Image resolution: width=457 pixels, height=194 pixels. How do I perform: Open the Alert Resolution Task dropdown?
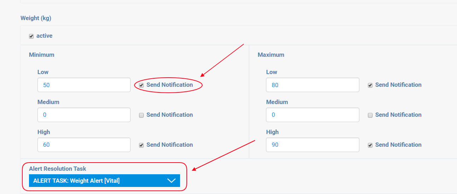[x=99, y=181]
